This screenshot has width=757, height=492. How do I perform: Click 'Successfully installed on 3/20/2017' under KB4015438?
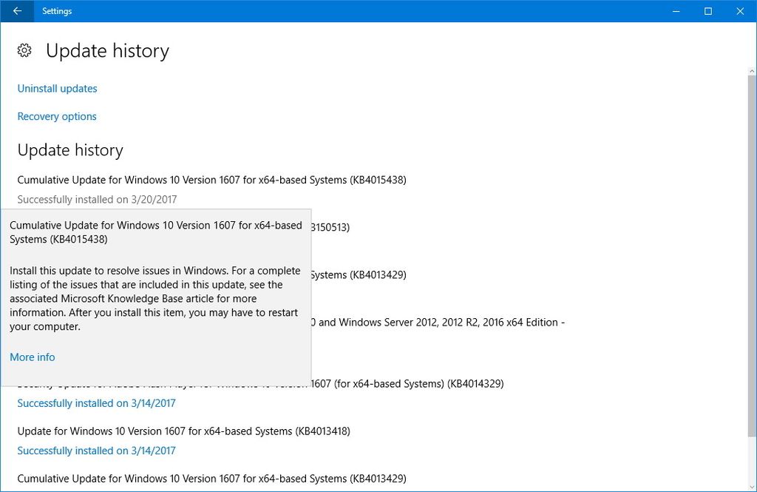click(x=96, y=199)
